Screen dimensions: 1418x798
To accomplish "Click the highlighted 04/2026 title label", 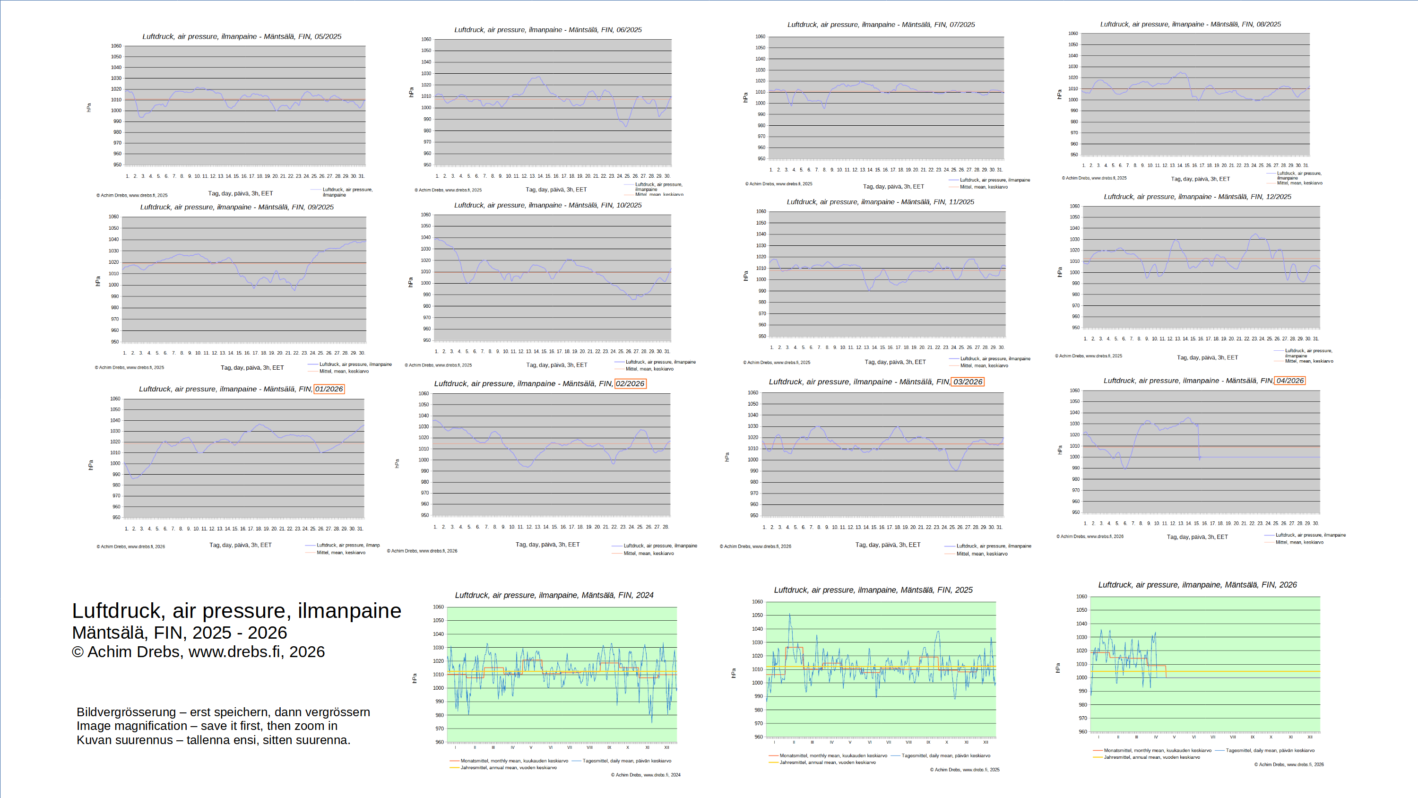I will click(1290, 381).
